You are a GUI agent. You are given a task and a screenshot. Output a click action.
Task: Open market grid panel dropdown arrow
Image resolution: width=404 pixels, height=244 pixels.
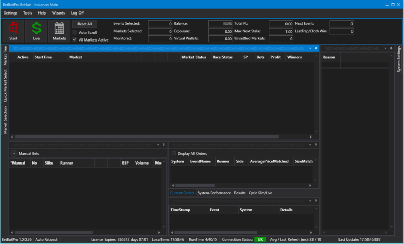click(x=310, y=48)
